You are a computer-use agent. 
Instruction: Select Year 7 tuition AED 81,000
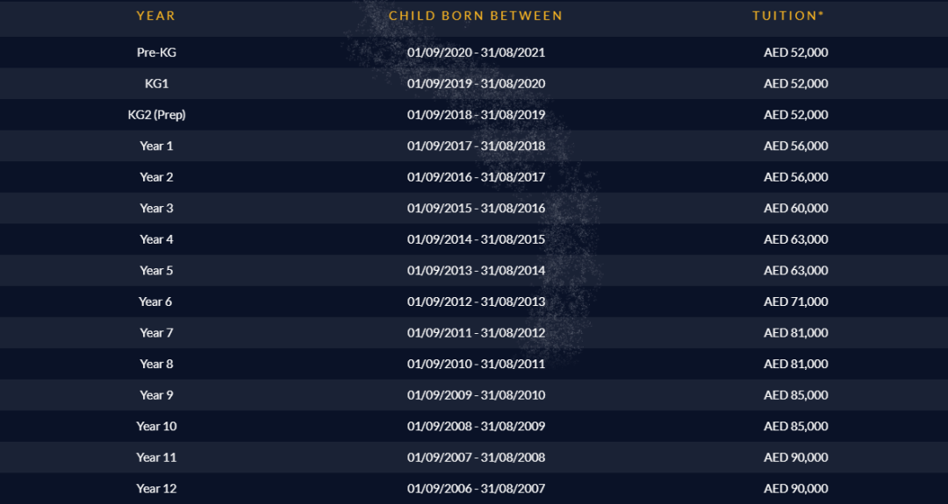click(795, 333)
